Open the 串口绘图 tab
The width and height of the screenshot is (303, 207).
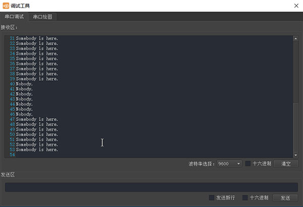[x=42, y=17]
